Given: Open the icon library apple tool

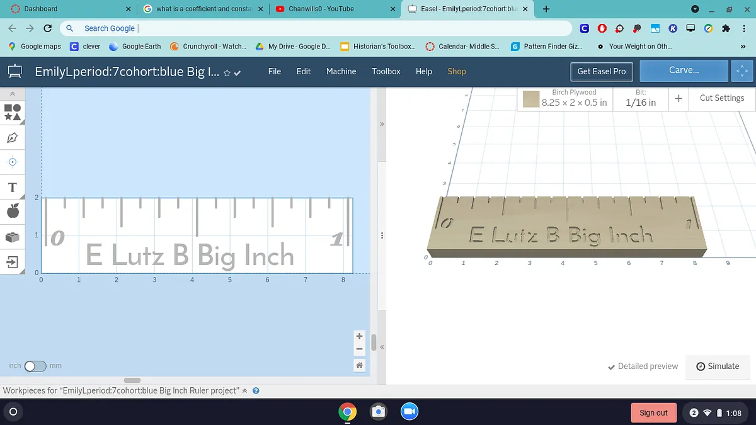Looking at the screenshot, I should click(x=13, y=212).
